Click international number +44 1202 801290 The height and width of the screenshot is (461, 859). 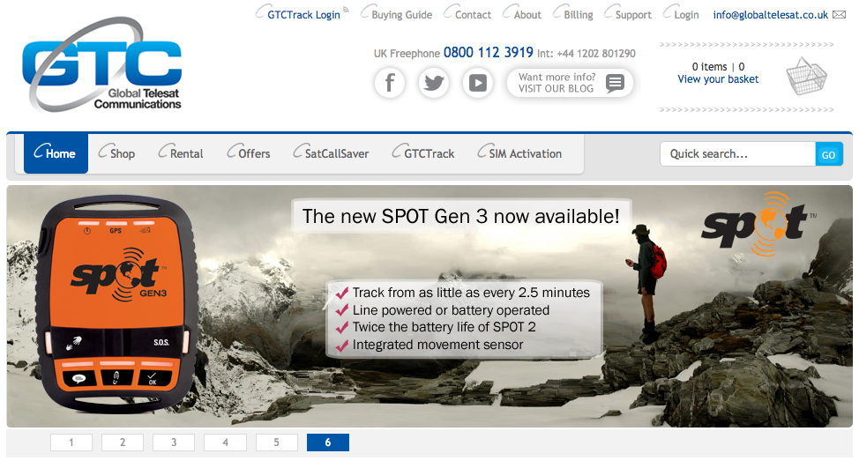(x=596, y=54)
